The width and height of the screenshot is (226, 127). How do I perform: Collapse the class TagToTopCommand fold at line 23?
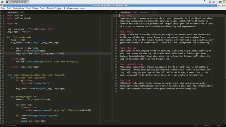point(1,75)
